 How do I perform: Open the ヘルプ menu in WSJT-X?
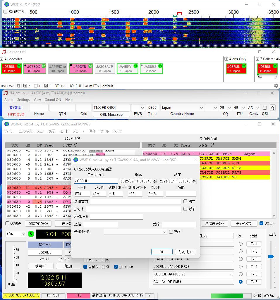pyautogui.click(x=118, y=131)
